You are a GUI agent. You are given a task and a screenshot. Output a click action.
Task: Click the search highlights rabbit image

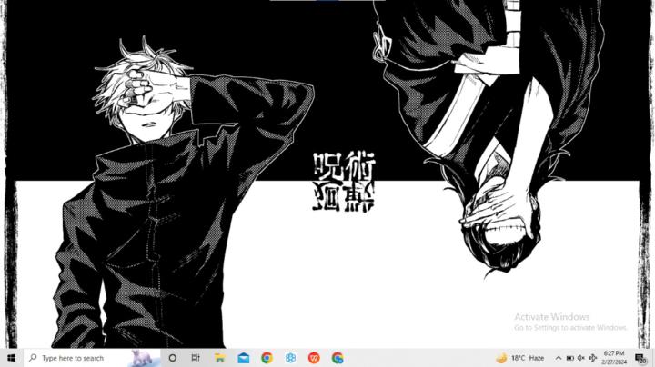(x=144, y=358)
